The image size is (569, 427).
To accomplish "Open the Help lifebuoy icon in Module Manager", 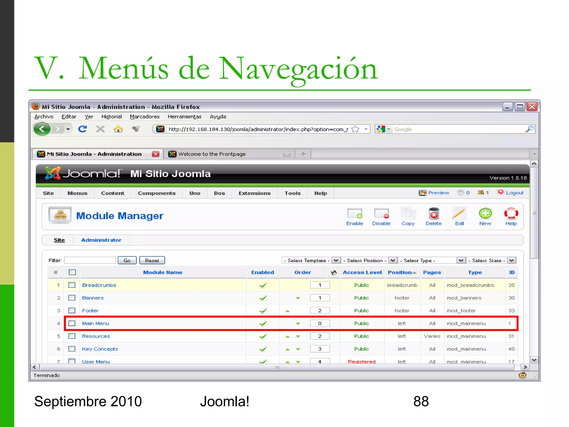I will (x=511, y=217).
